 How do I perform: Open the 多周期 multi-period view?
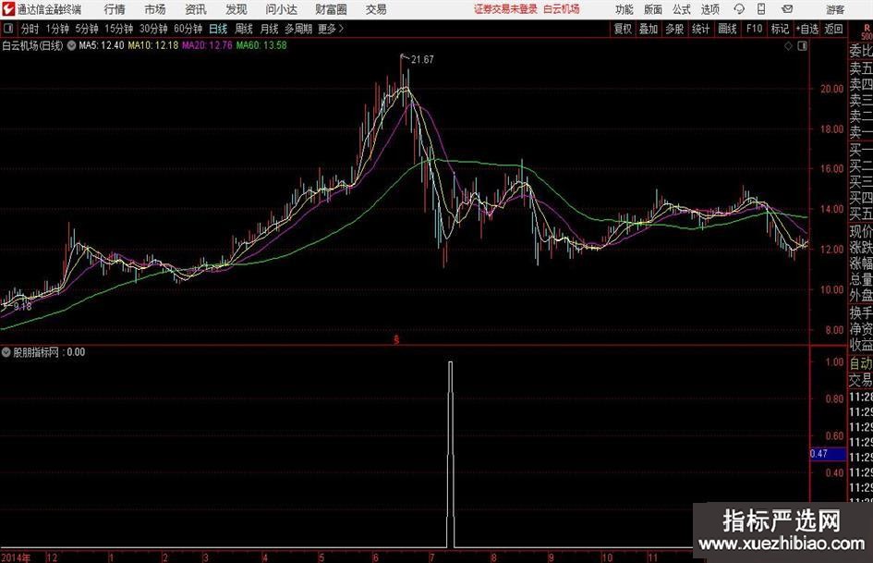click(298, 29)
